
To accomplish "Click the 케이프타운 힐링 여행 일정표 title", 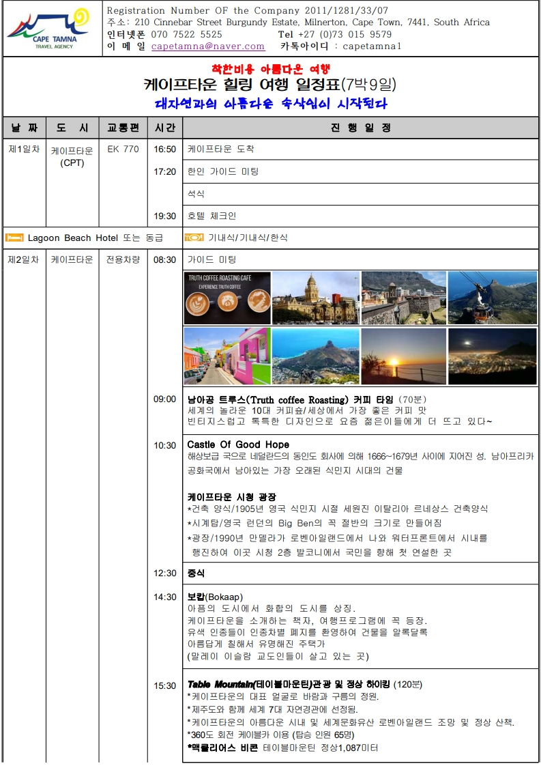I will tap(270, 85).
